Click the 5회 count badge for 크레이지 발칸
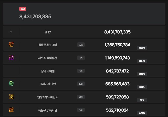 coord(81,84)
